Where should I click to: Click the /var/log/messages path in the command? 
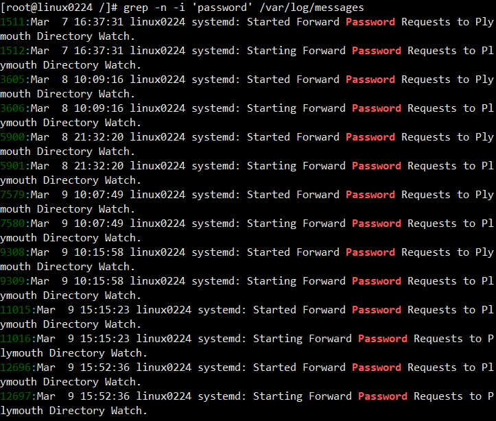click(311, 7)
